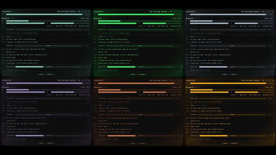Click the gear icon in the amber panel
Screen dimensions: 276x155
[266, 80]
